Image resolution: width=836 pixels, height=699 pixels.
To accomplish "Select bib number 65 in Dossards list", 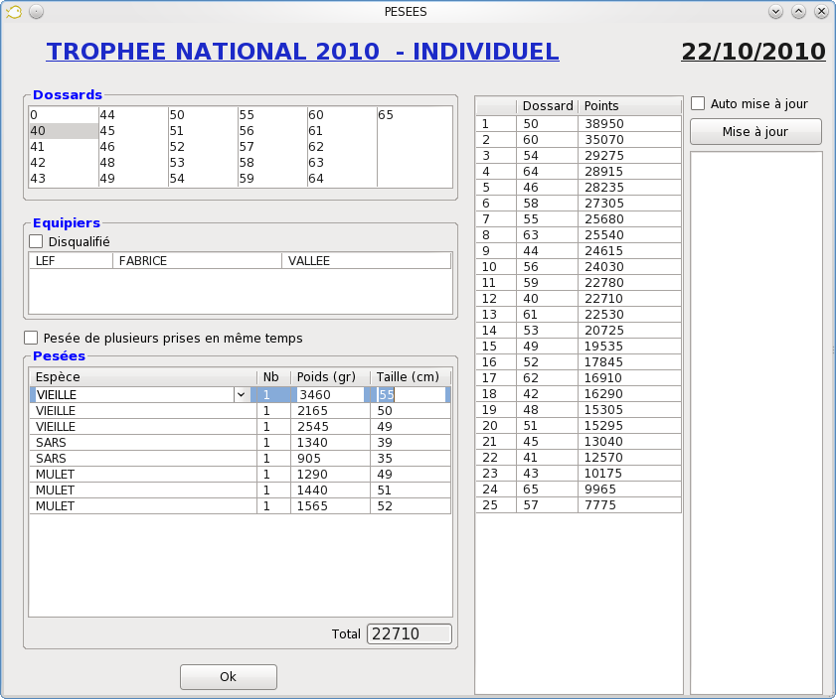I will point(386,115).
